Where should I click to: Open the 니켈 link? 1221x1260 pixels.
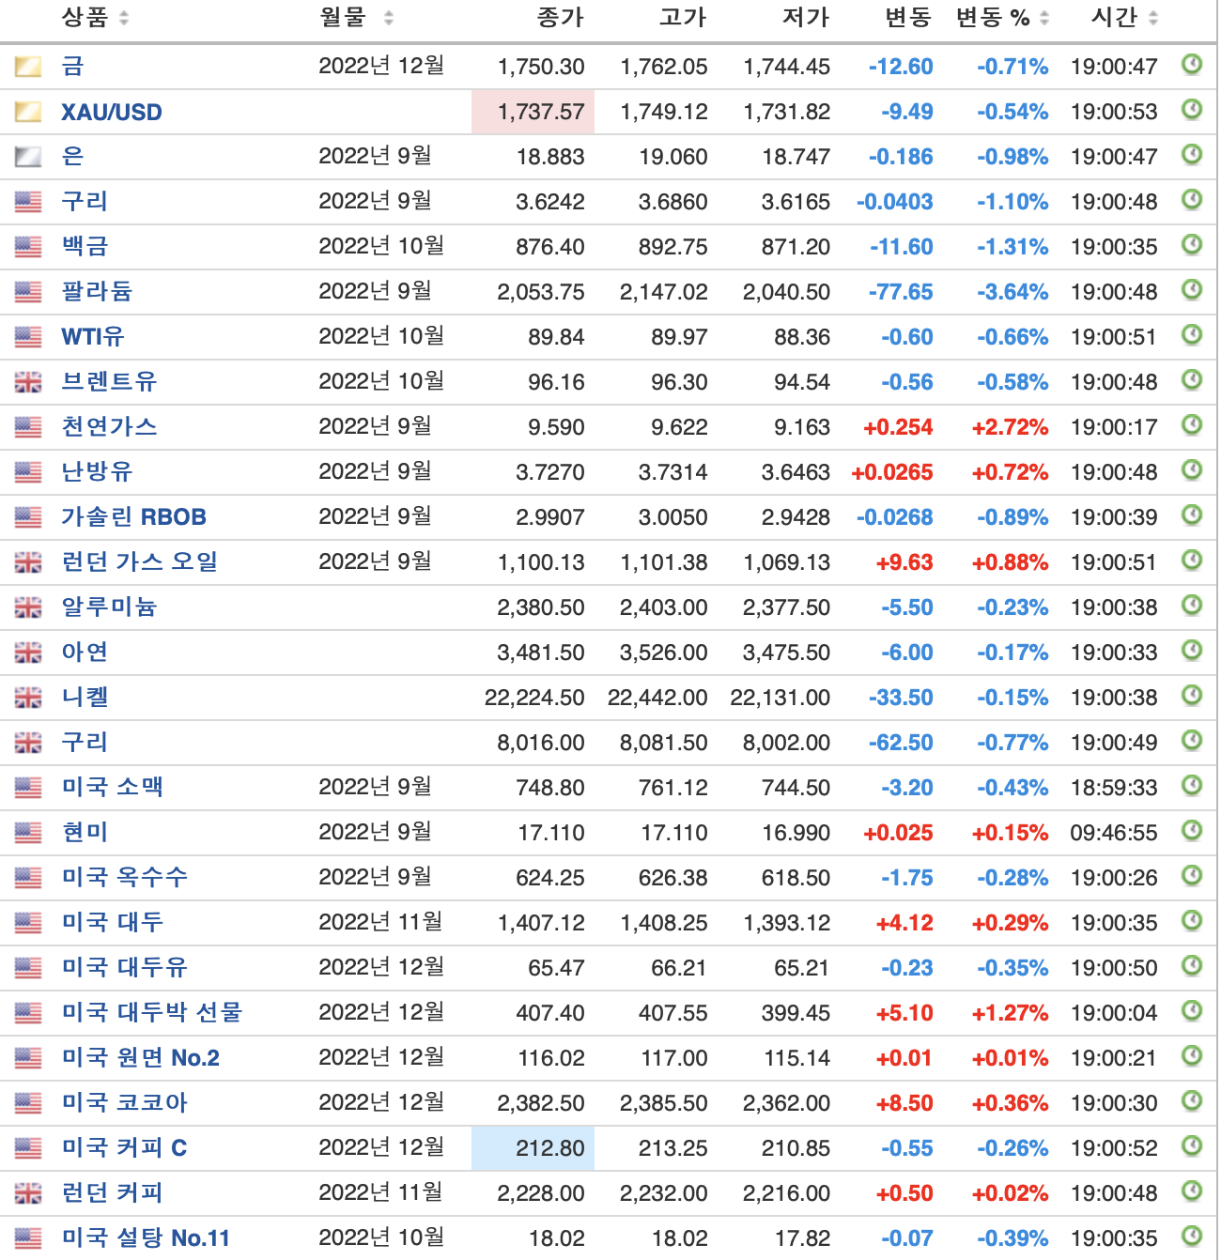click(85, 697)
